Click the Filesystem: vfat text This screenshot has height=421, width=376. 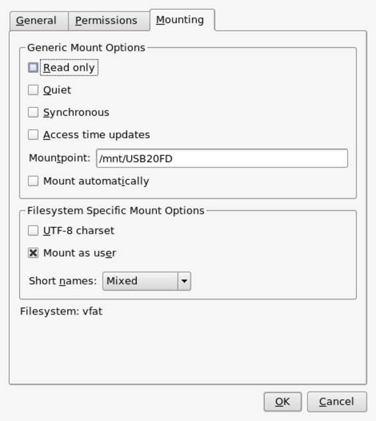(x=61, y=311)
